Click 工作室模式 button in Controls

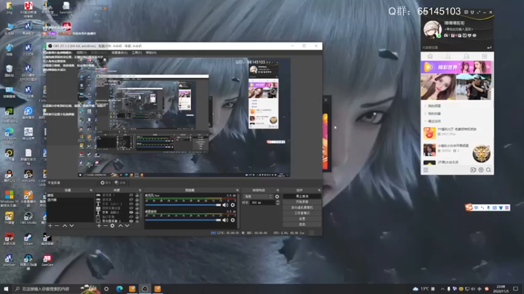[x=302, y=213]
